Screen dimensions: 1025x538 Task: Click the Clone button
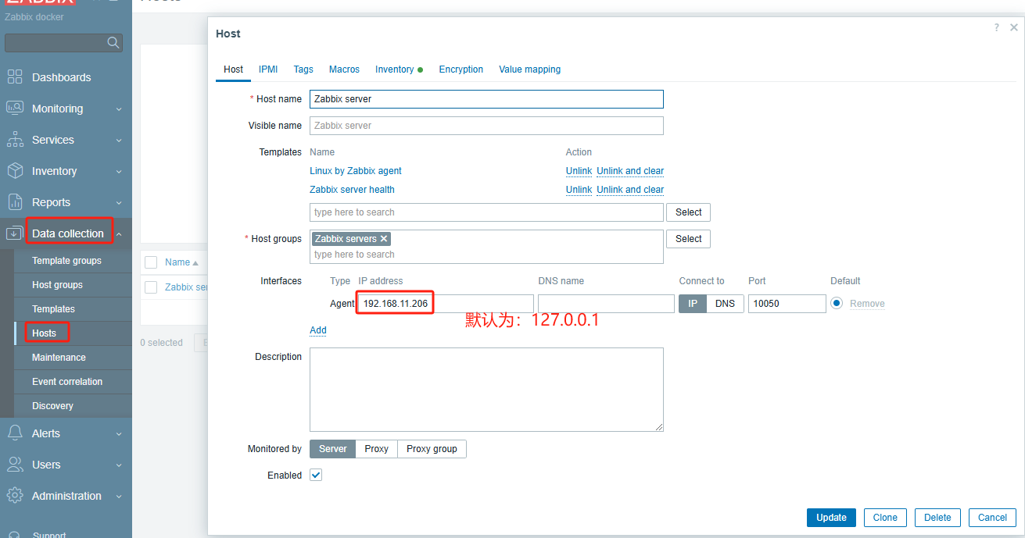[885, 518]
